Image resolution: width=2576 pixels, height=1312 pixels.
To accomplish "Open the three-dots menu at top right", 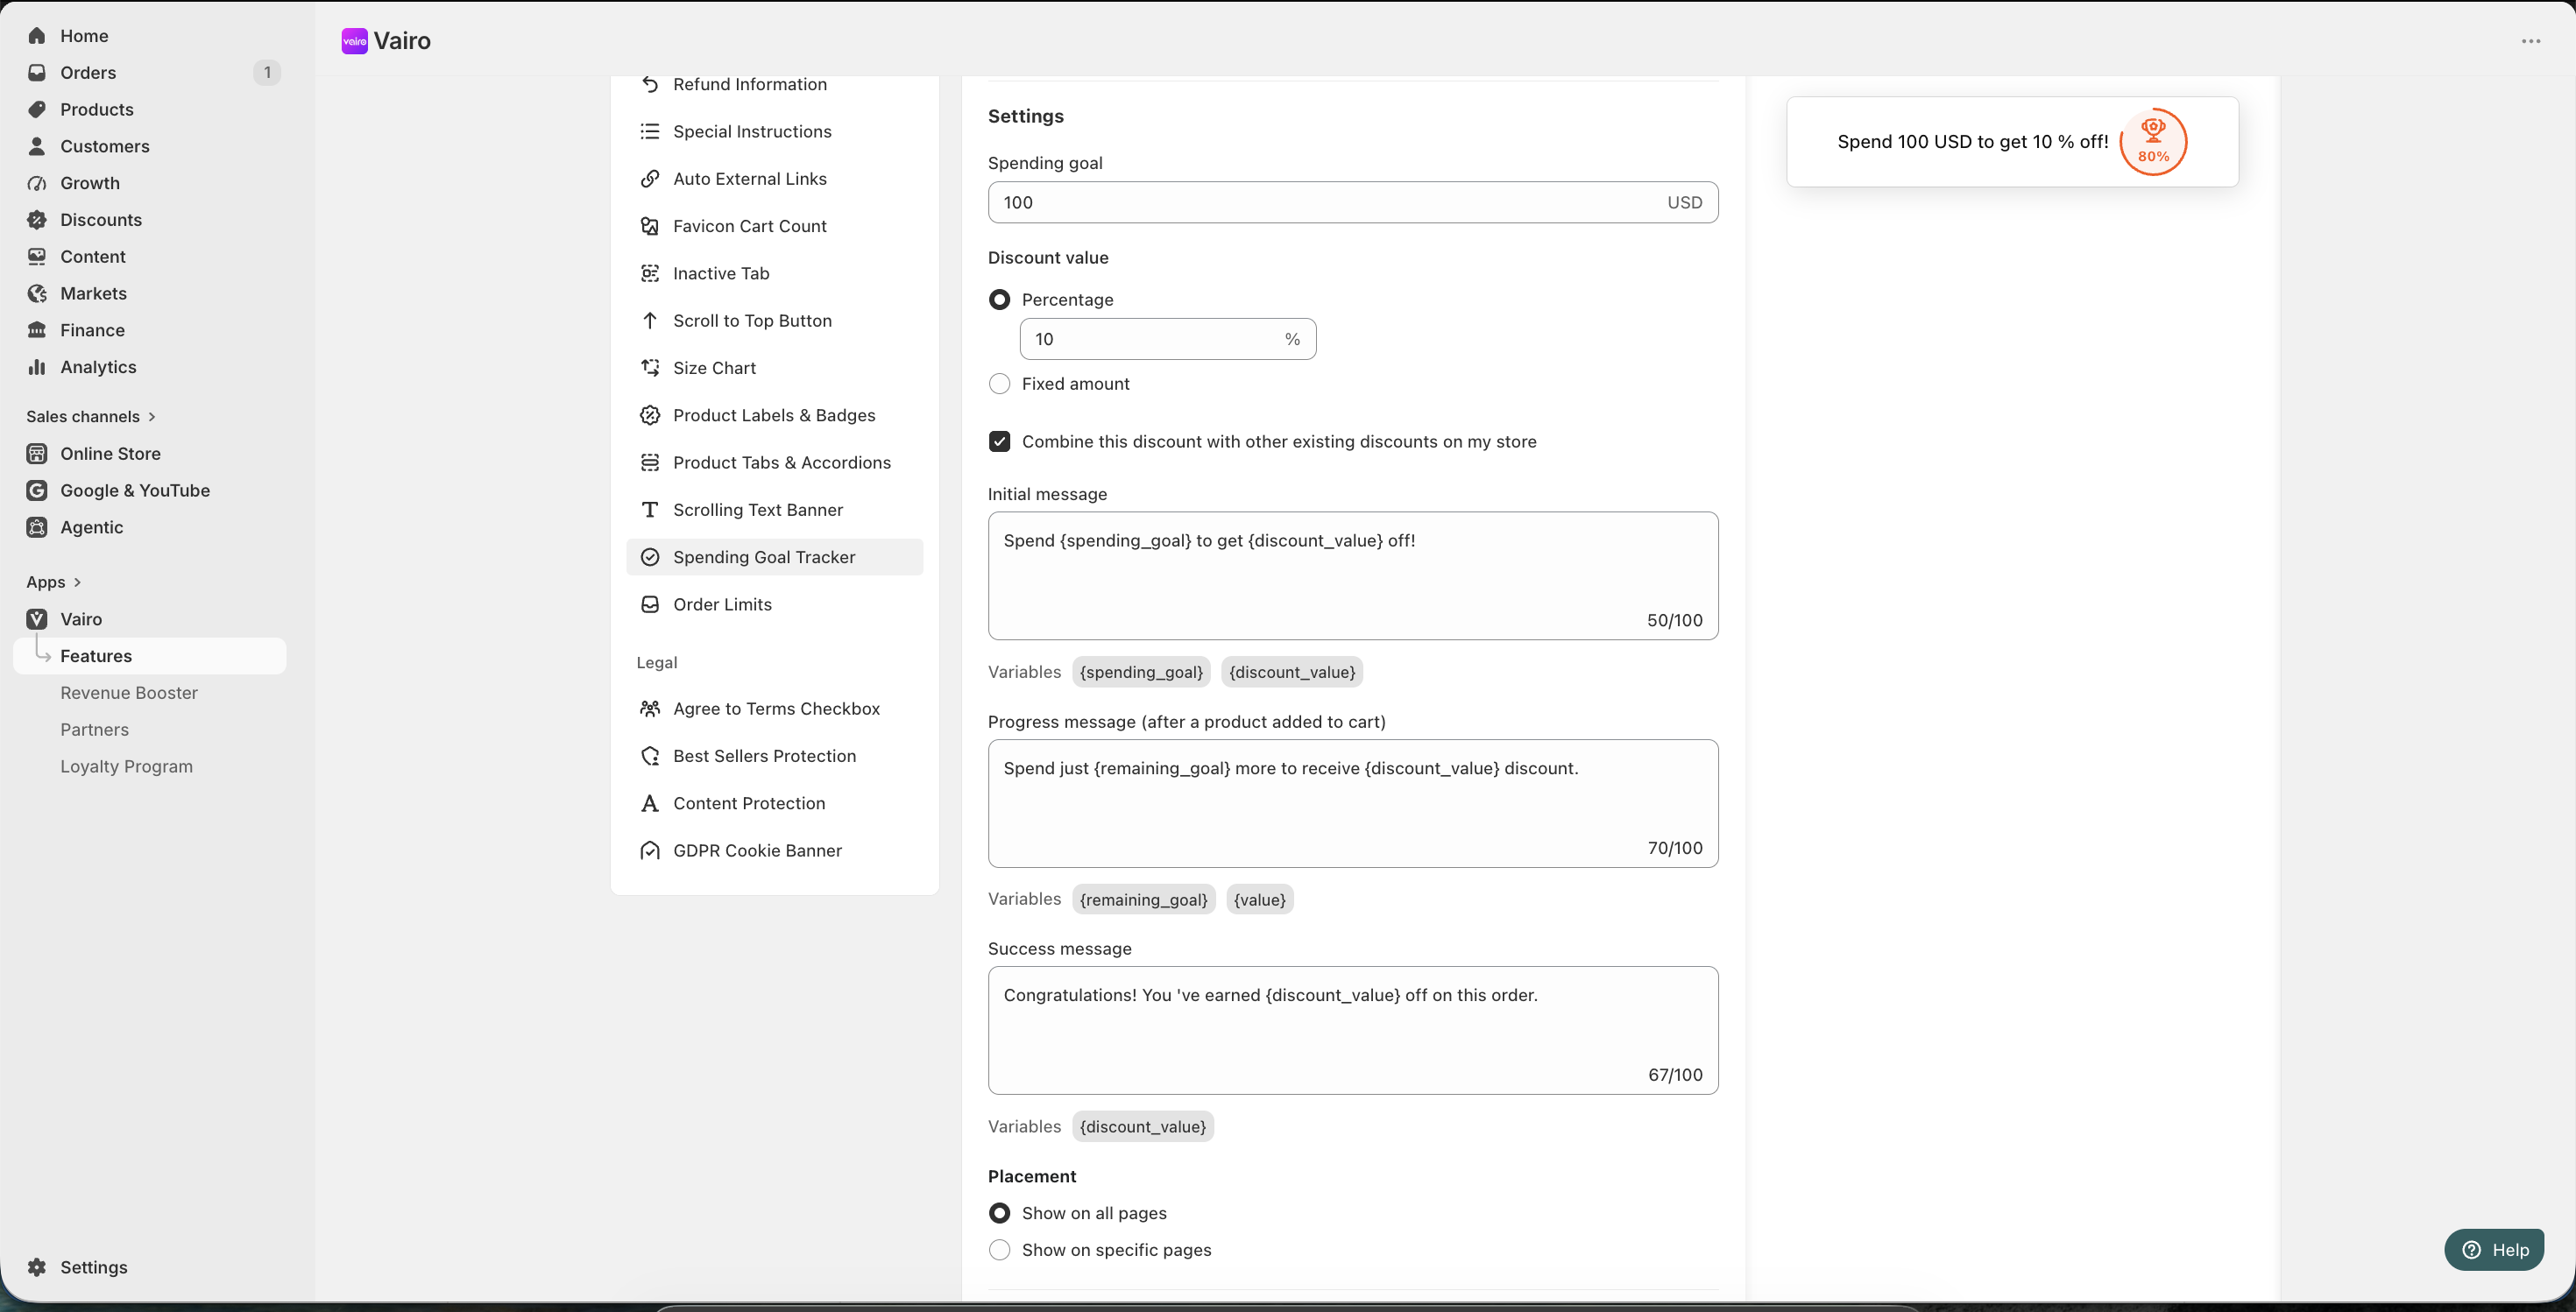I will (x=2531, y=41).
